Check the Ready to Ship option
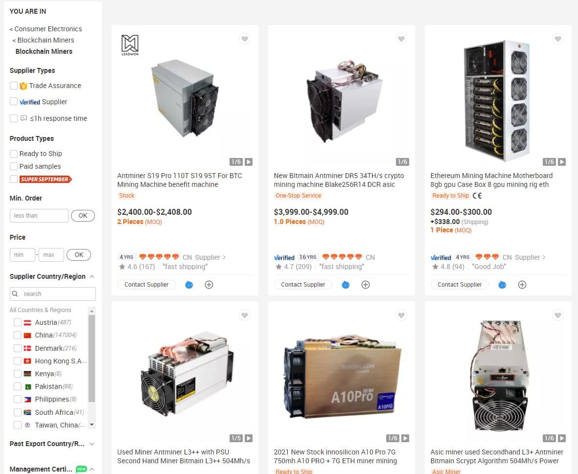The height and width of the screenshot is (474, 578). click(x=14, y=154)
